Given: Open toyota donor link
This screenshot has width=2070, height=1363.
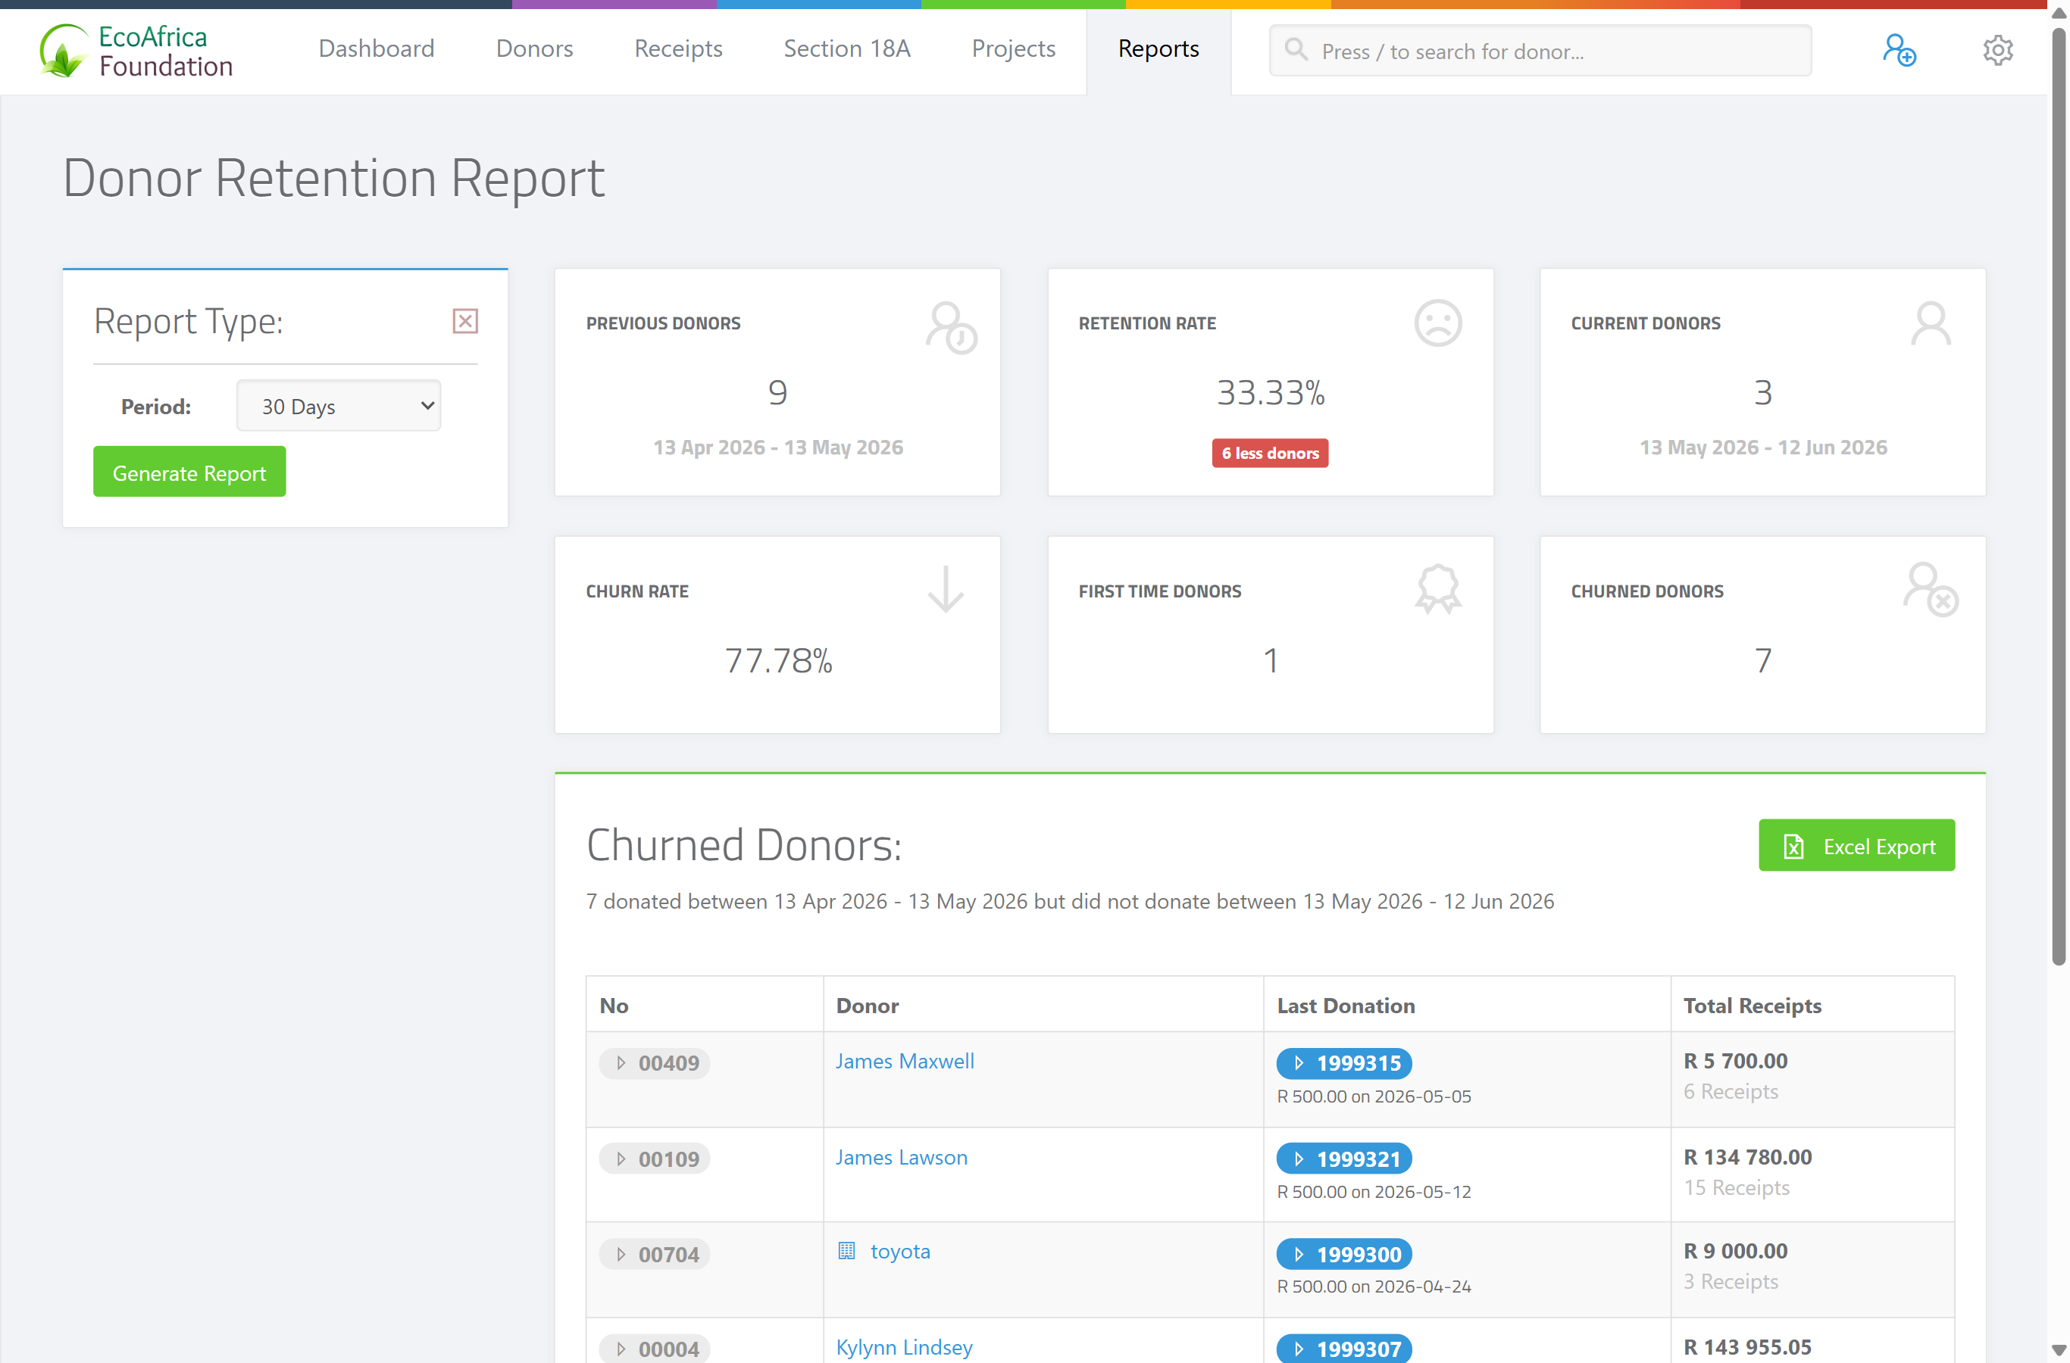Looking at the screenshot, I should pyautogui.click(x=900, y=1251).
